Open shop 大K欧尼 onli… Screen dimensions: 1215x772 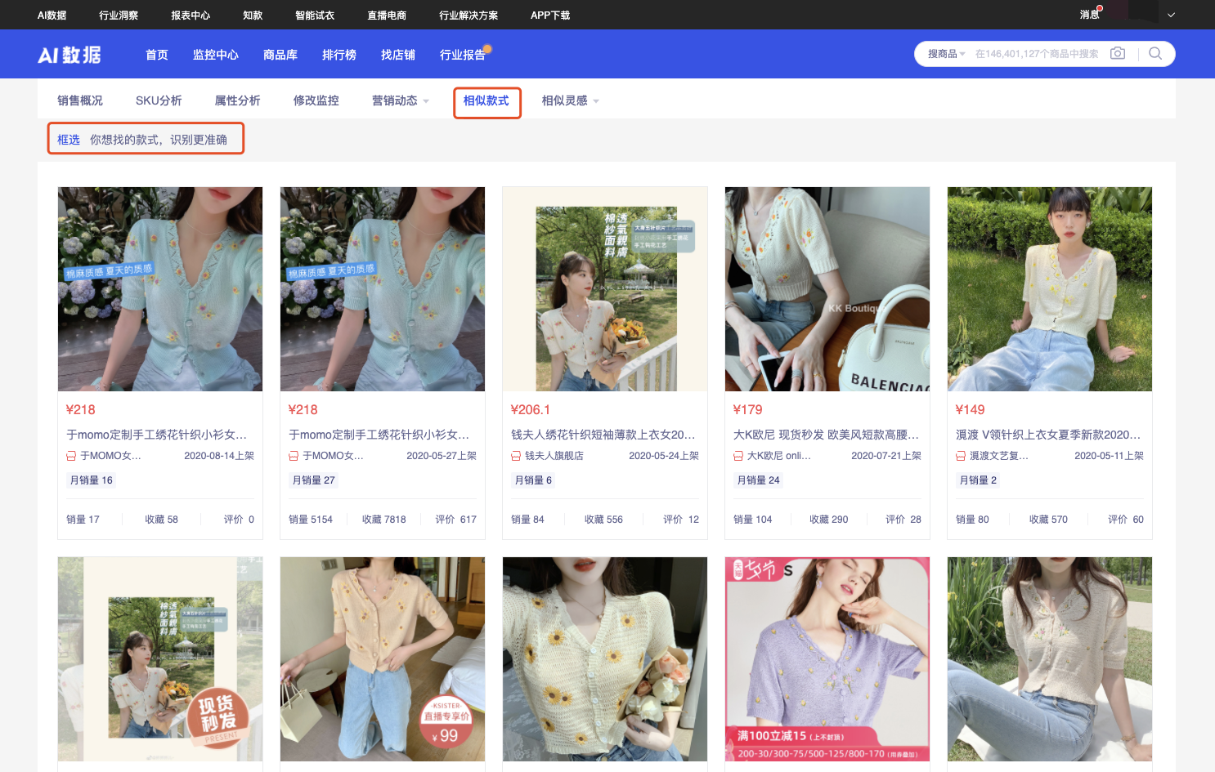(x=779, y=456)
